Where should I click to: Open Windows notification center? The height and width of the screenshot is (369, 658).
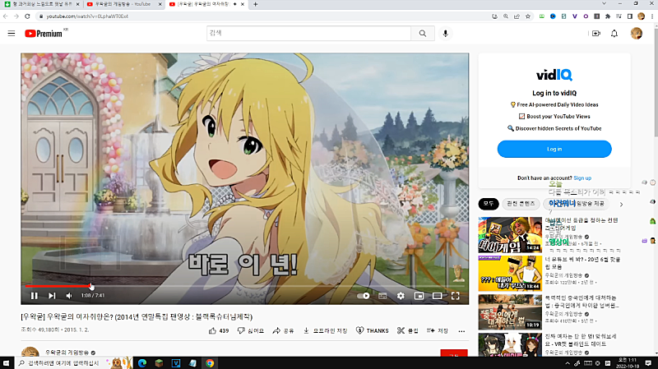648,363
